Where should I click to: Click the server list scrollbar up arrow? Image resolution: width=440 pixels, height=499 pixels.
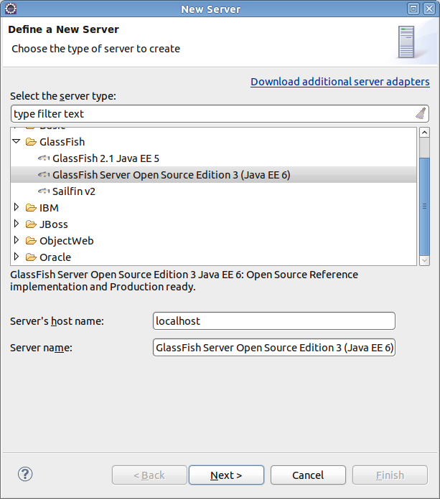424,133
